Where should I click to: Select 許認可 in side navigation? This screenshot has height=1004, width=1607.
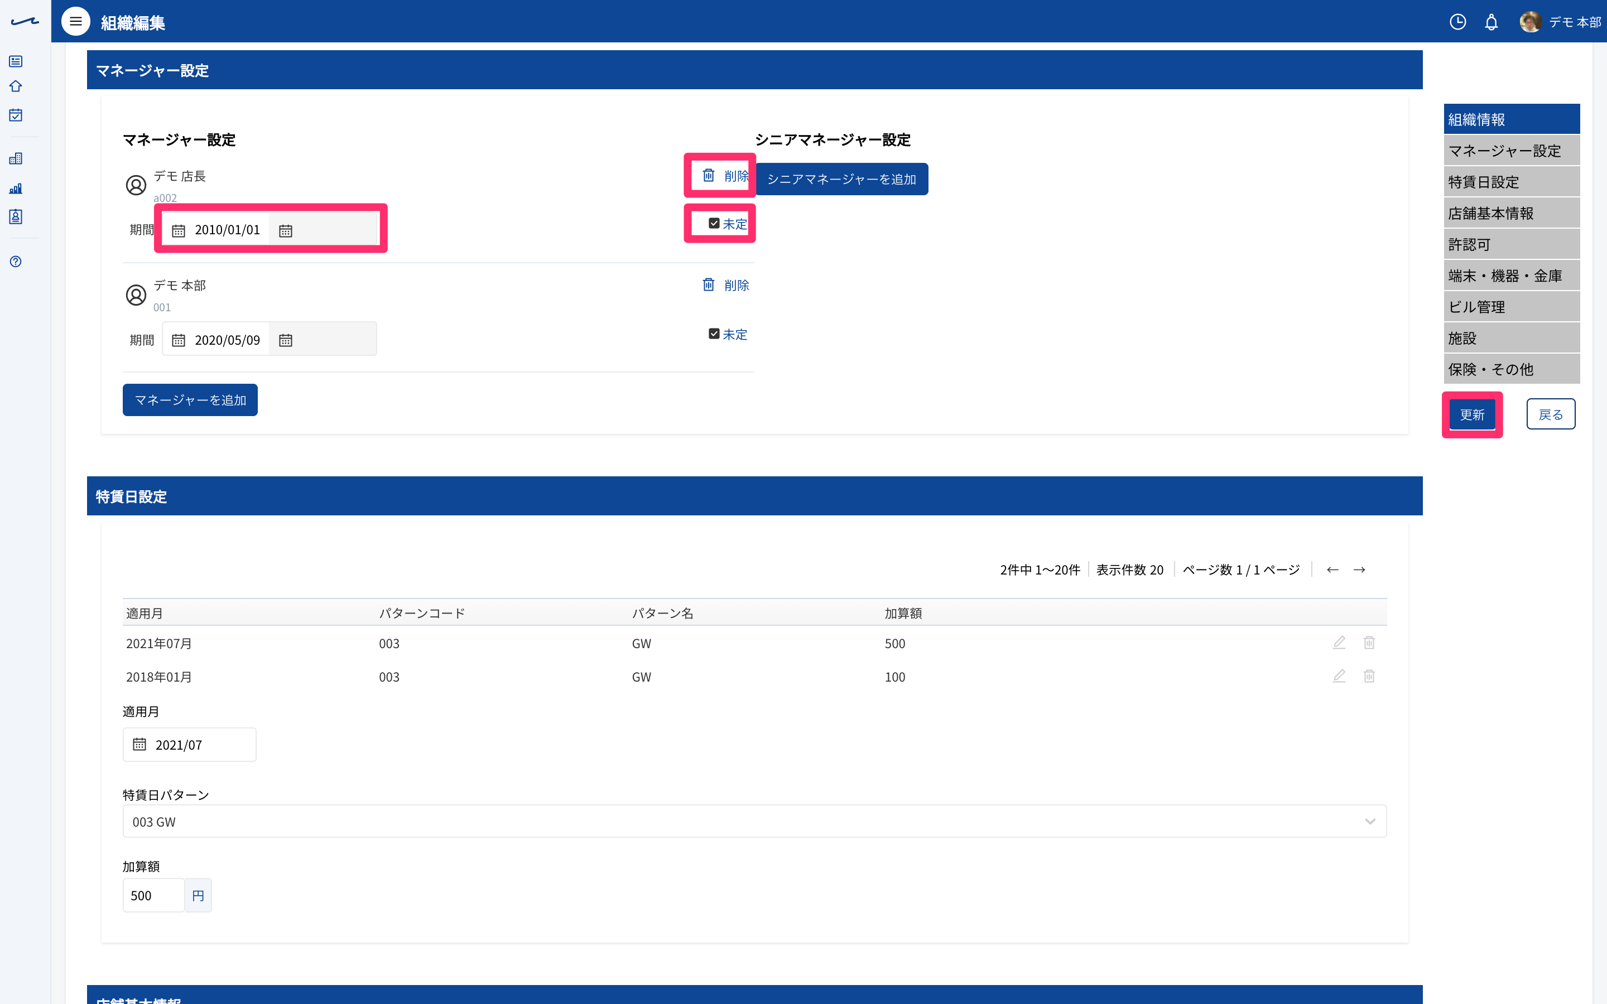coord(1512,244)
